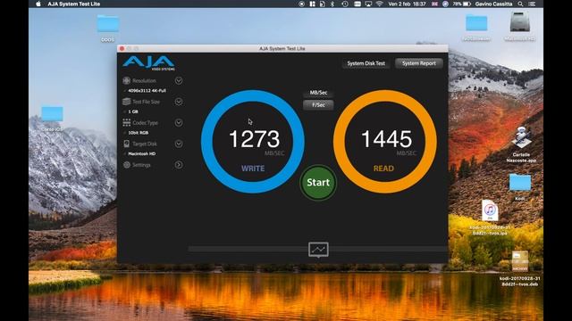572x321 pixels.
Task: Click the System Disk Test button
Action: [366, 63]
